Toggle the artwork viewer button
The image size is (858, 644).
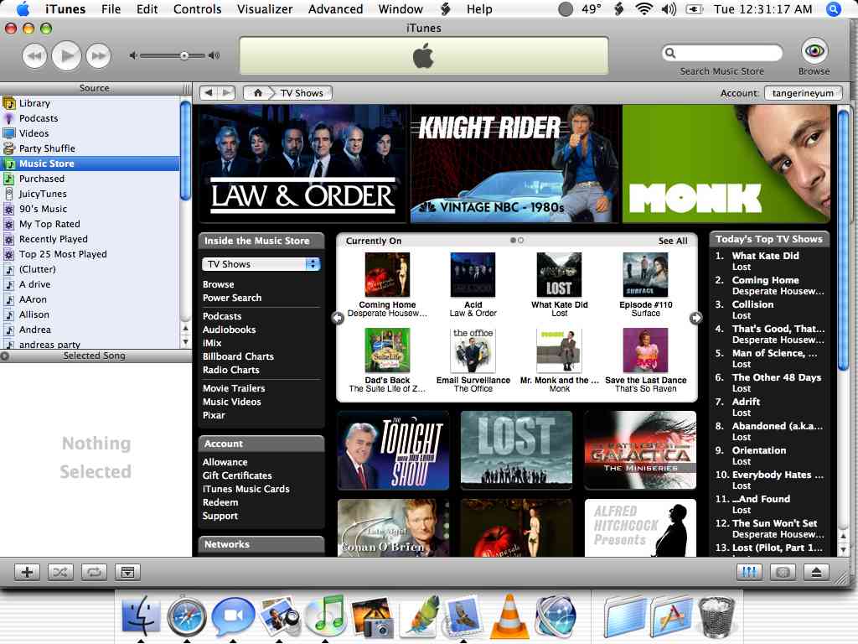pos(127,572)
